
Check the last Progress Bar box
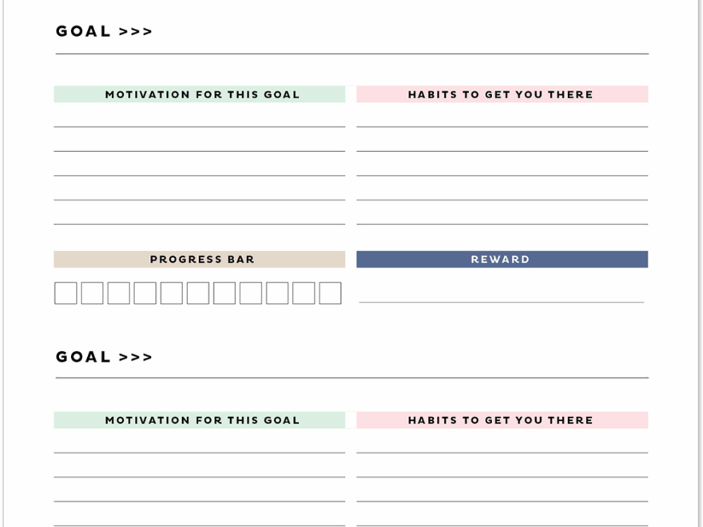(x=330, y=293)
